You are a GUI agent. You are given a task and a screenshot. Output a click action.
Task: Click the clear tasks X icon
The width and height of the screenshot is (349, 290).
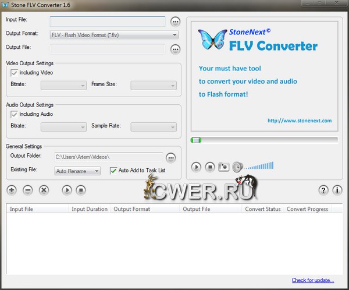[44, 190]
